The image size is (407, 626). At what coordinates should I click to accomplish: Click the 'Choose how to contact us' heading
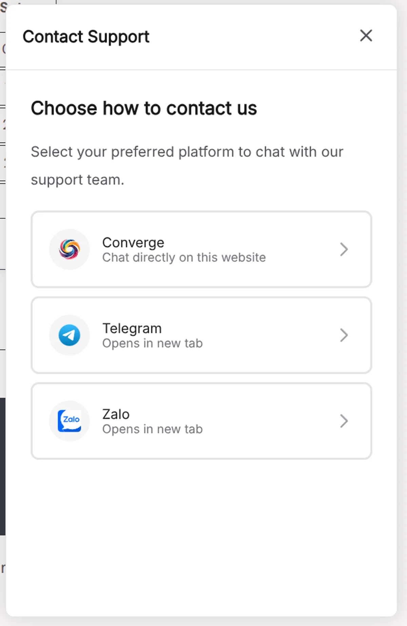click(x=144, y=108)
